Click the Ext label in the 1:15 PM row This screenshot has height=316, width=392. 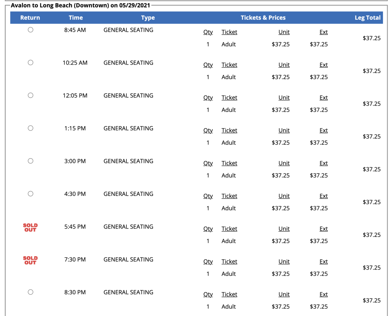coord(323,130)
